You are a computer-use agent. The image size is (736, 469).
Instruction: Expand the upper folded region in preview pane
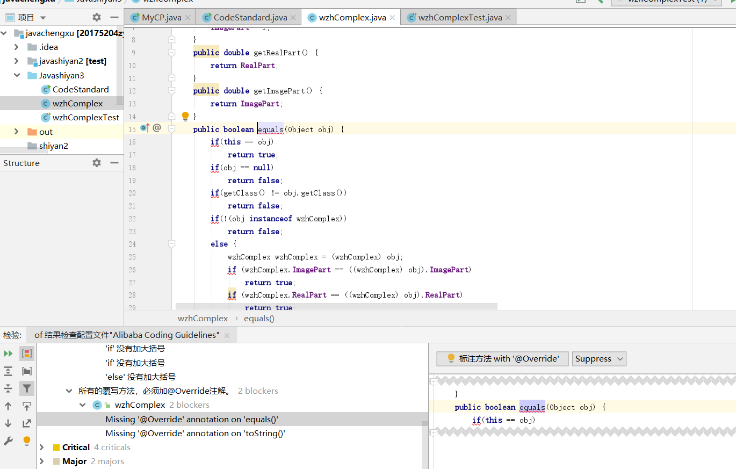click(434, 381)
